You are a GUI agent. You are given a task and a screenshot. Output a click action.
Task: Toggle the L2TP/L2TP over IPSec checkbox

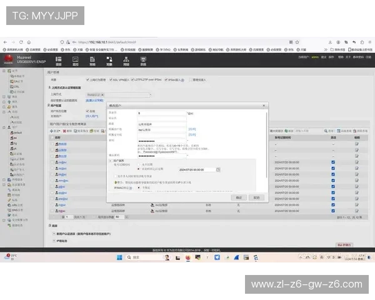point(132,79)
